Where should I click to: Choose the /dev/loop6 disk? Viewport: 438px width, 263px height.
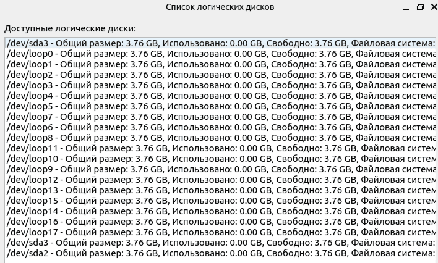[x=220, y=127]
